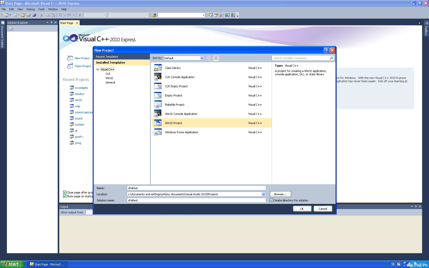Image resolution: width=429 pixels, height=268 pixels.
Task: Click the Copy toolbar icon
Action: point(47,15)
